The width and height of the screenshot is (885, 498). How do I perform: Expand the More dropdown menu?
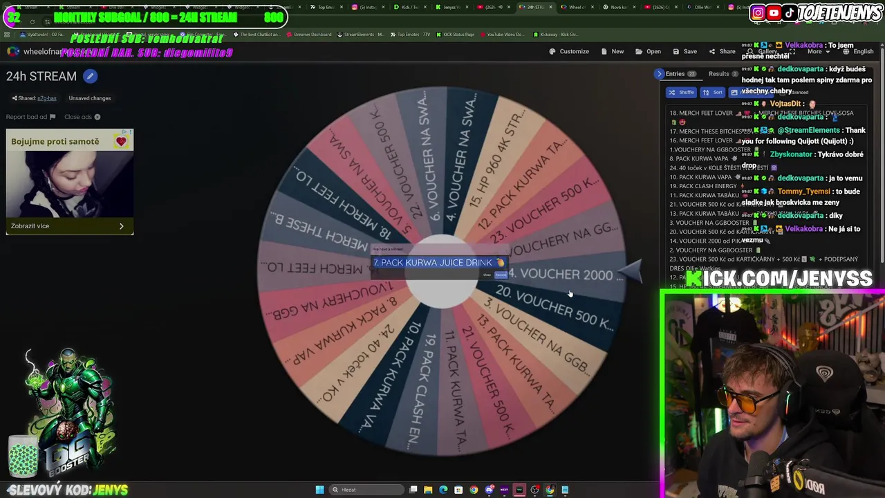tap(817, 51)
